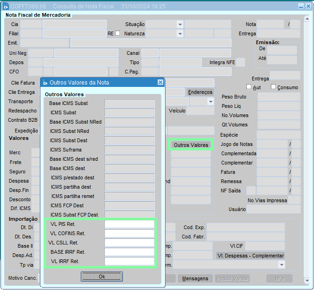Click into the BASE IRRF Ret. field
The width and height of the screenshot is (314, 290).
pos(129,252)
